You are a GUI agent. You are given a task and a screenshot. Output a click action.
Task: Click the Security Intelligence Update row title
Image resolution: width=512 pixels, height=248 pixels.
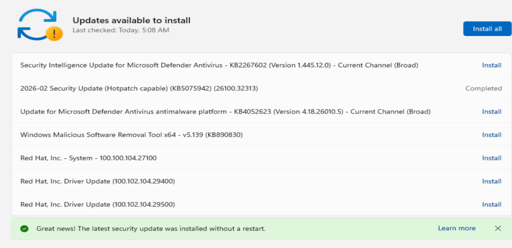(219, 65)
